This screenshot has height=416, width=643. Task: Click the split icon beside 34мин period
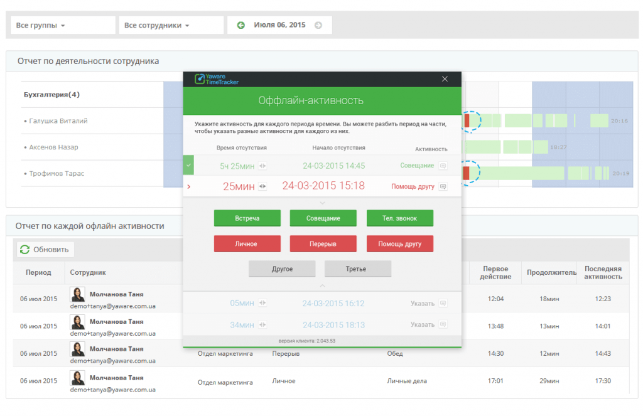(262, 325)
